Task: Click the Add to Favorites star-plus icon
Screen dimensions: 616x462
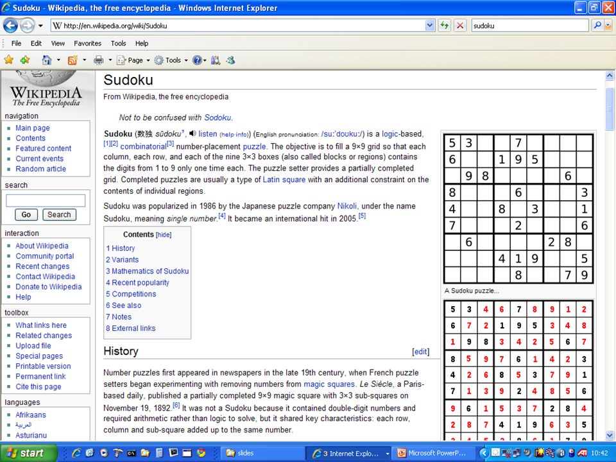Action: point(25,60)
